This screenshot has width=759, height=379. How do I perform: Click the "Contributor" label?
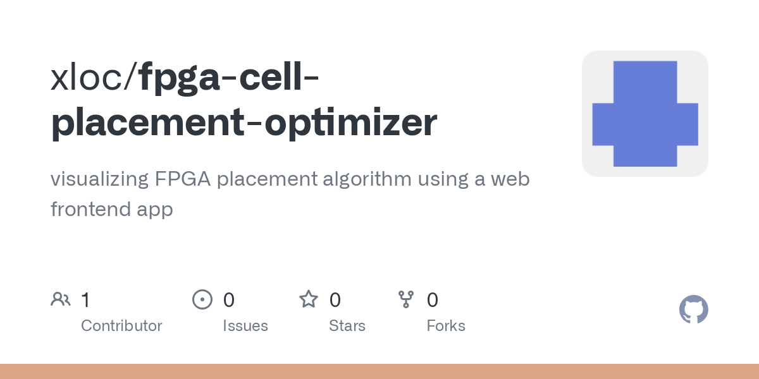click(121, 326)
